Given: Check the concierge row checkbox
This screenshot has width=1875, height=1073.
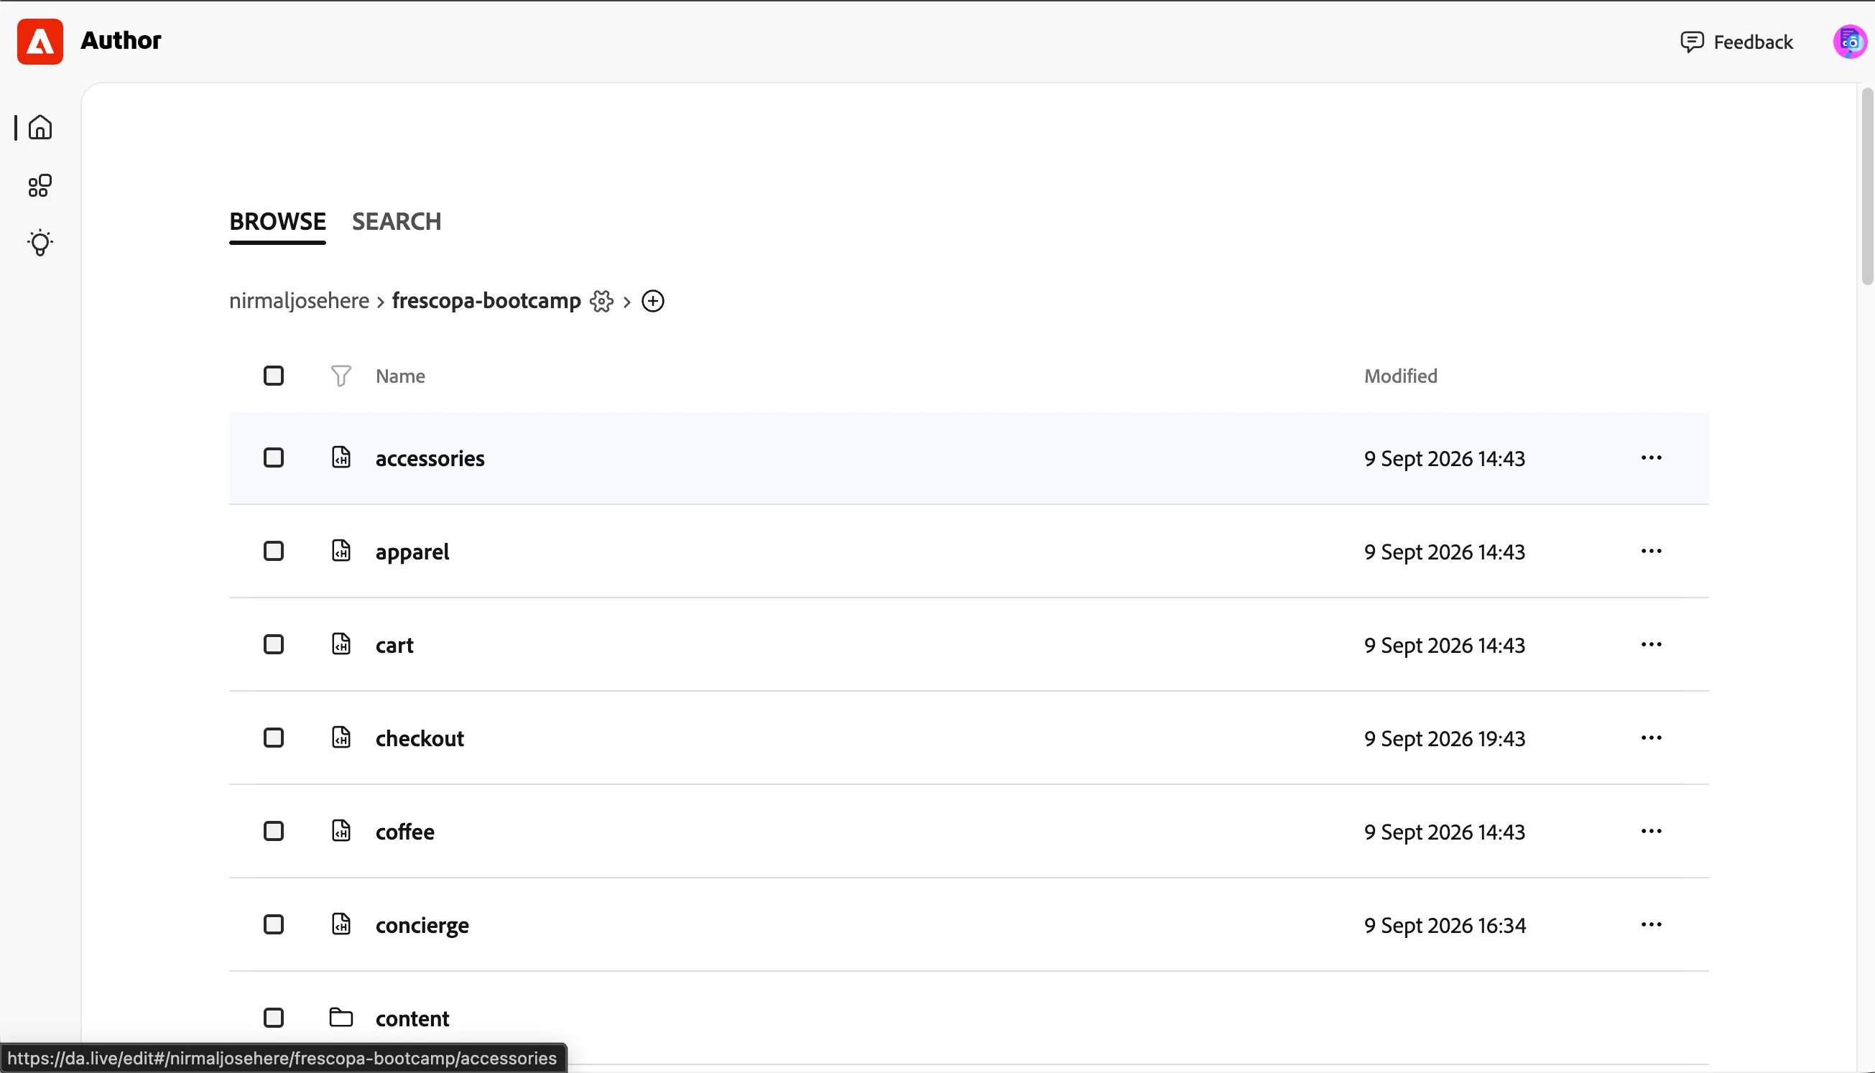Looking at the screenshot, I should click(x=274, y=925).
